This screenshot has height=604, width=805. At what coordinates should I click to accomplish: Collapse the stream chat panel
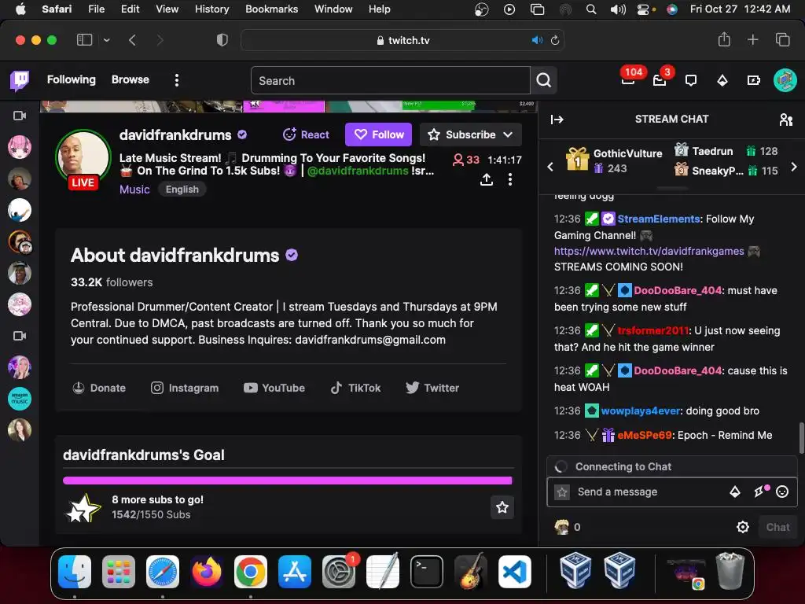557,120
